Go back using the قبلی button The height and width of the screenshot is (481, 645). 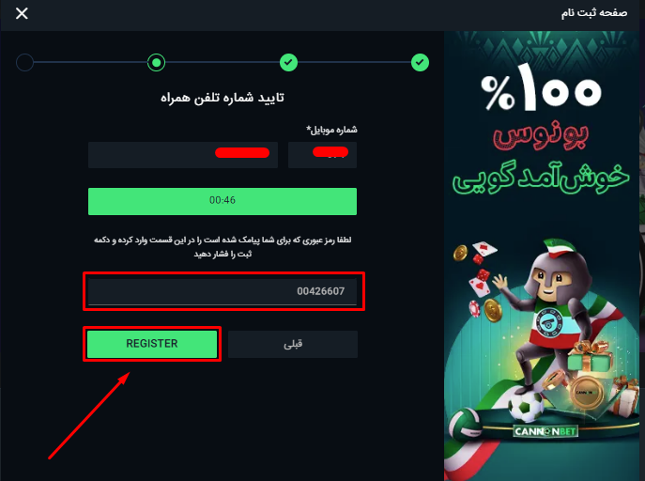(293, 344)
